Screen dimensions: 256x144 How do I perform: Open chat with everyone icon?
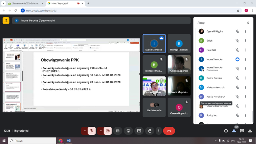coord(242,131)
